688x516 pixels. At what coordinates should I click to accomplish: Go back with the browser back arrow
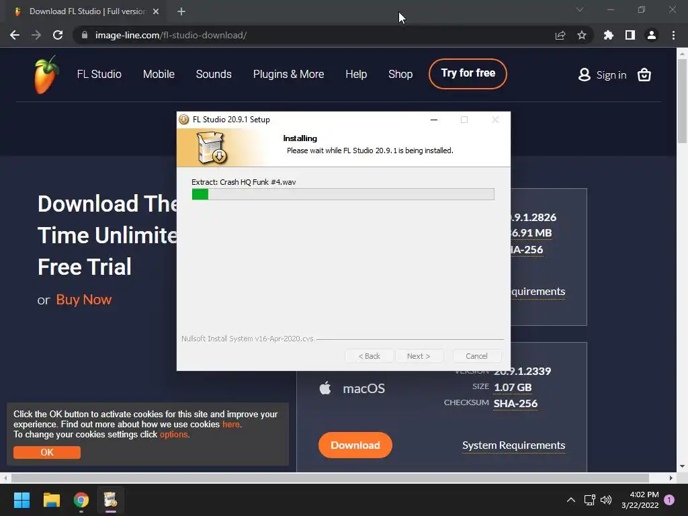pyautogui.click(x=15, y=35)
